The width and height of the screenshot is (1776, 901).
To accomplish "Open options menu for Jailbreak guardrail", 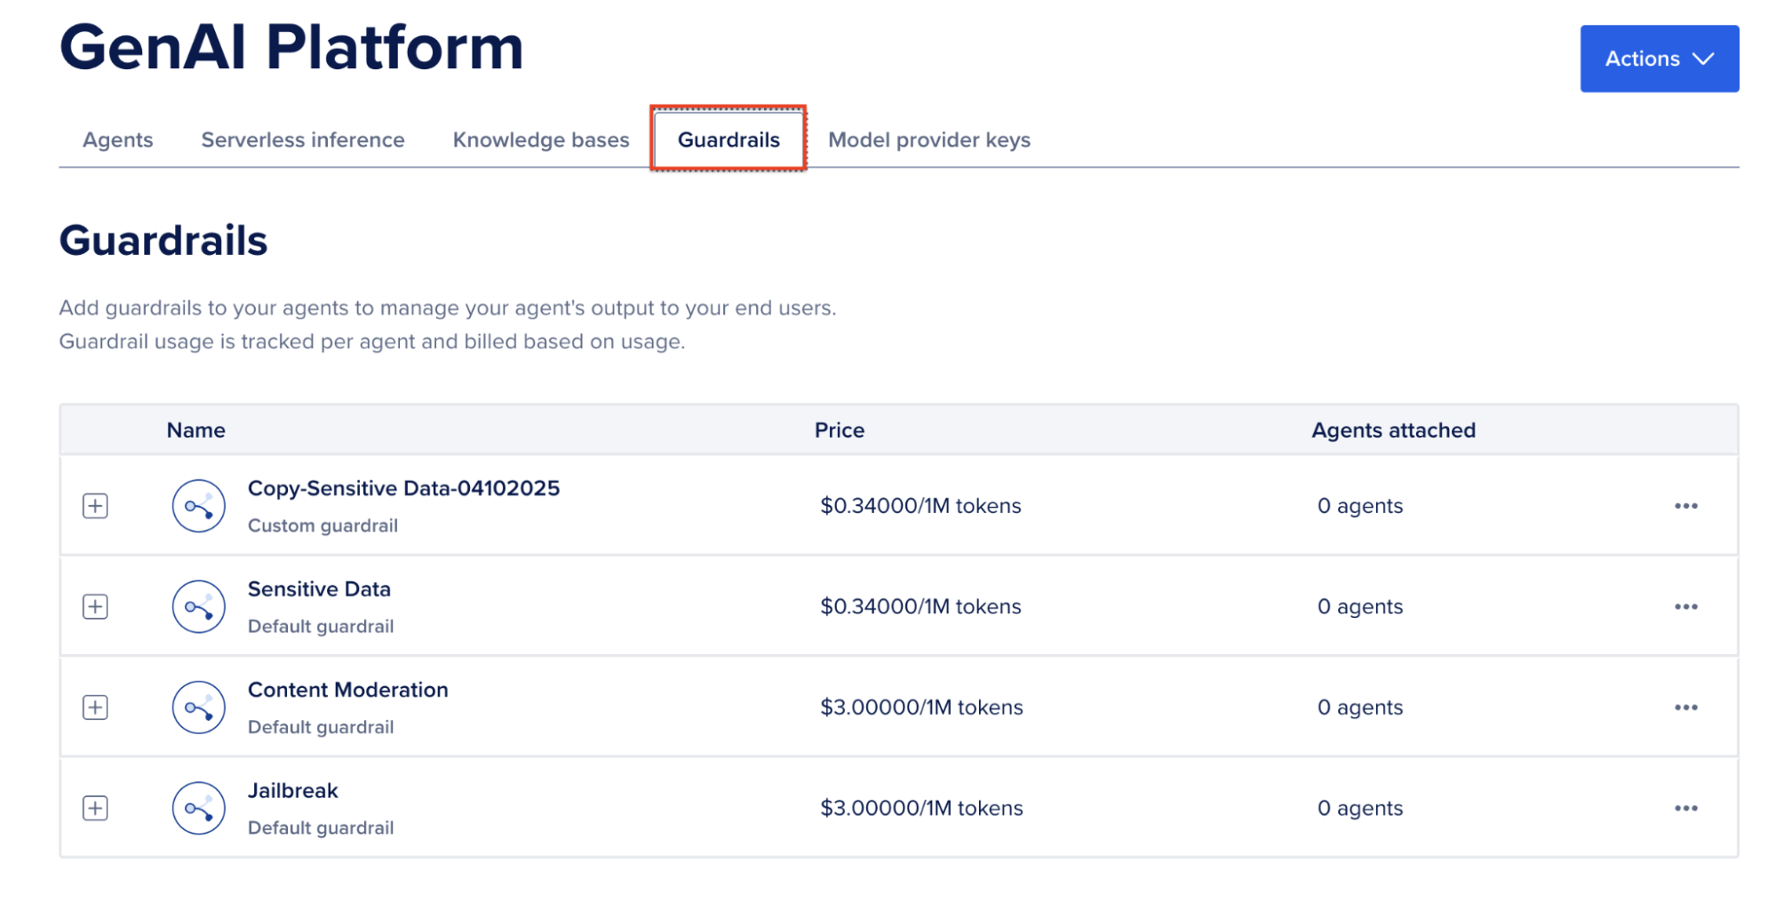I will point(1684,808).
